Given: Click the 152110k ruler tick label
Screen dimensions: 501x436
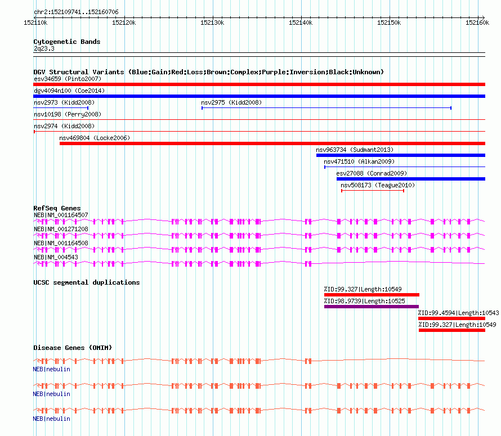Looking at the screenshot, I should tap(35, 23).
